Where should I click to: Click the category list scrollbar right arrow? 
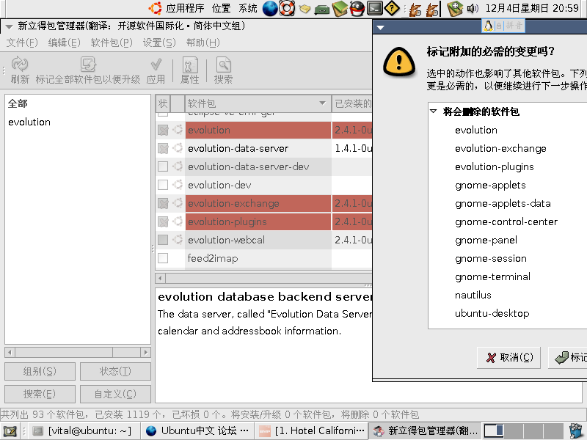(x=146, y=352)
